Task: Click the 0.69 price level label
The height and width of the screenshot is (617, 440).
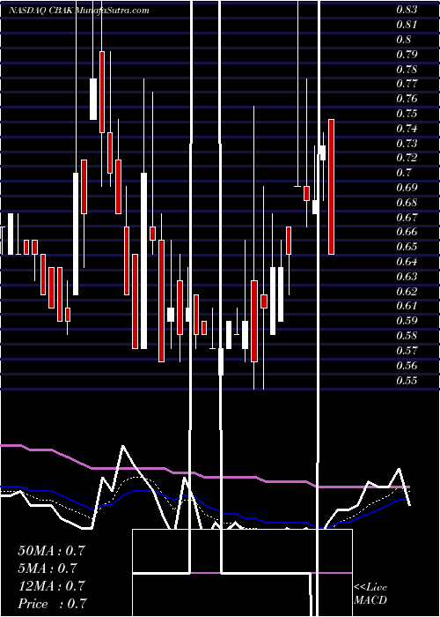Action: [407, 187]
